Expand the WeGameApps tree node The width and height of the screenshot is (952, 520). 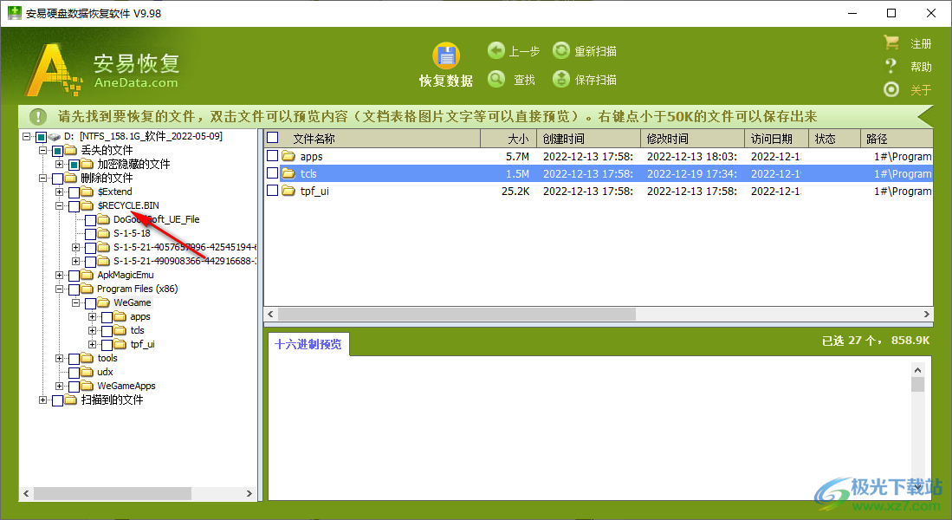60,386
